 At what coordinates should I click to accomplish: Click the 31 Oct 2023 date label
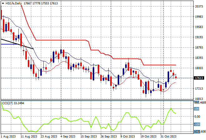[x=169, y=137]
